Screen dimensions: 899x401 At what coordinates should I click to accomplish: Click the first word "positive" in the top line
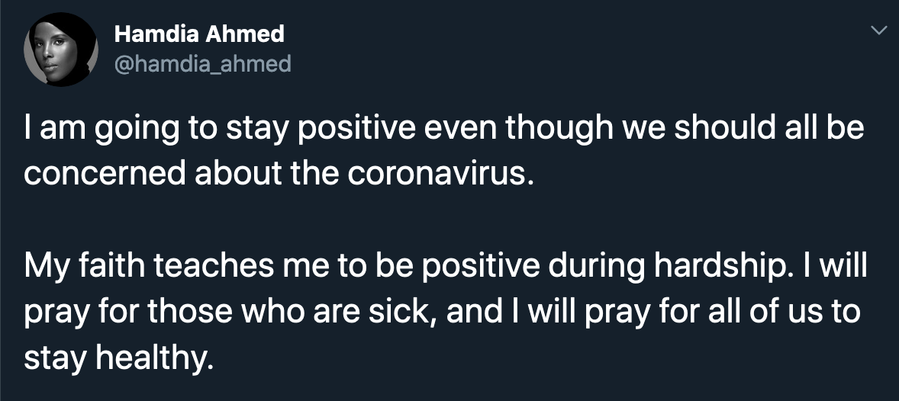(352, 129)
